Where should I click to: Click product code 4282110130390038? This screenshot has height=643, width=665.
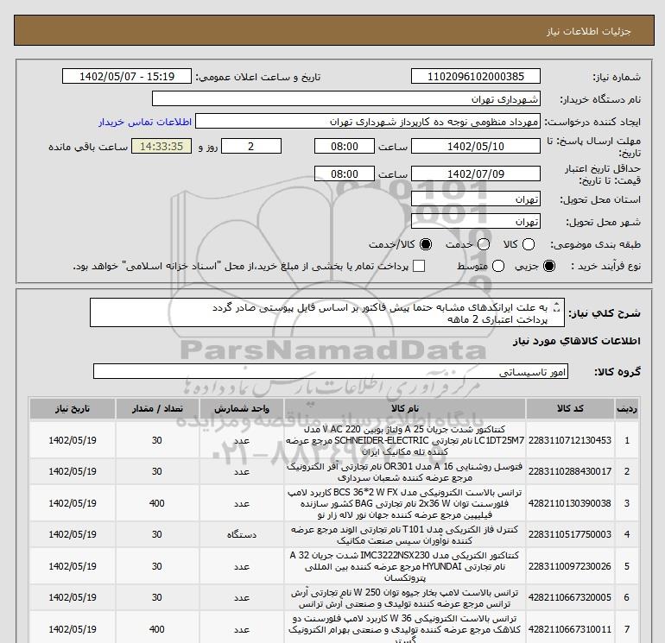click(570, 503)
